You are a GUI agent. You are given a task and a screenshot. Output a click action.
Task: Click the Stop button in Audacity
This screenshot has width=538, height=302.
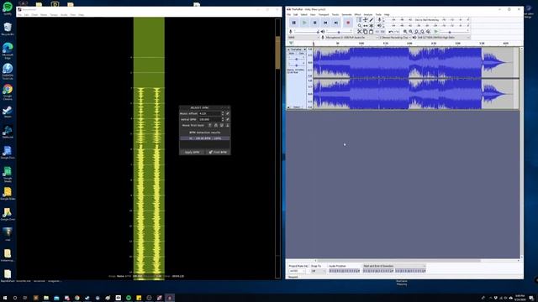pyautogui.click(x=314, y=23)
